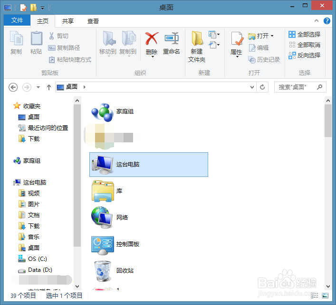Open Documents (文档) folder in sidebar
This screenshot has width=336, height=305.
pos(29,215)
